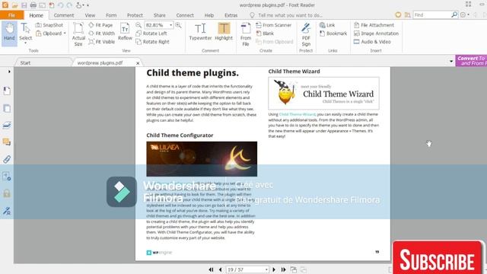Insert an Image Annotation
This screenshot has width=487, height=274.
pyautogui.click(x=376, y=33)
